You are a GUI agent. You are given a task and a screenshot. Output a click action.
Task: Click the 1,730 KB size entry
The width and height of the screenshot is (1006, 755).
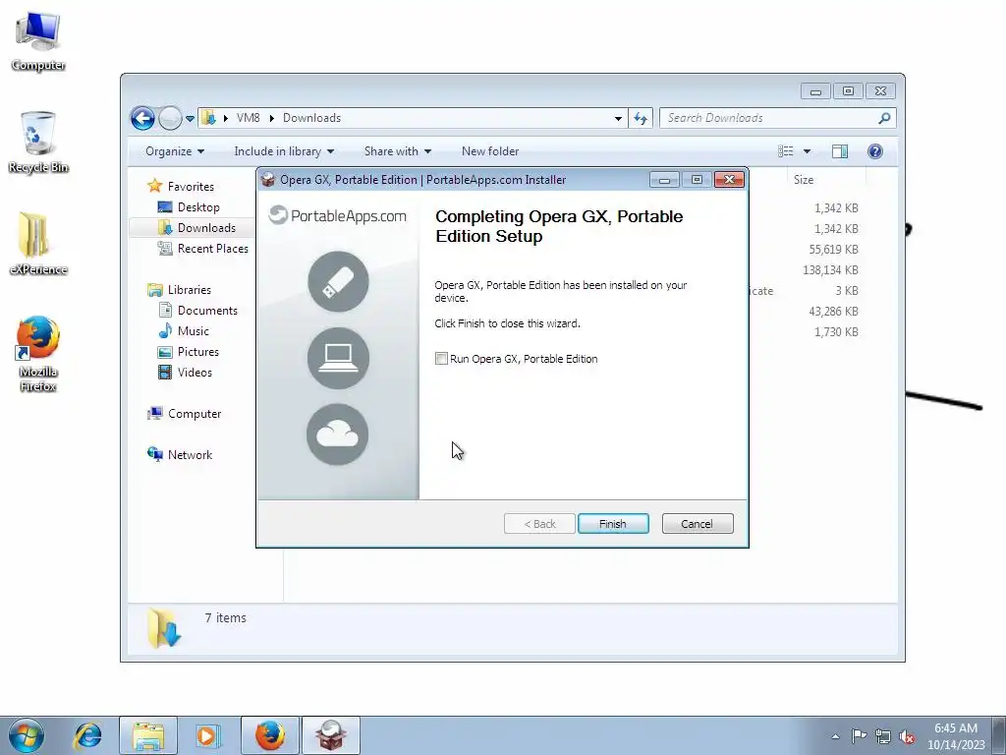point(837,332)
